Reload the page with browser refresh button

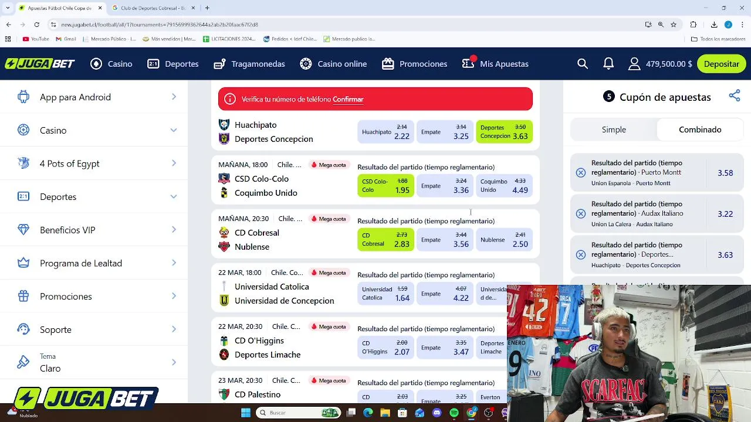[36, 25]
